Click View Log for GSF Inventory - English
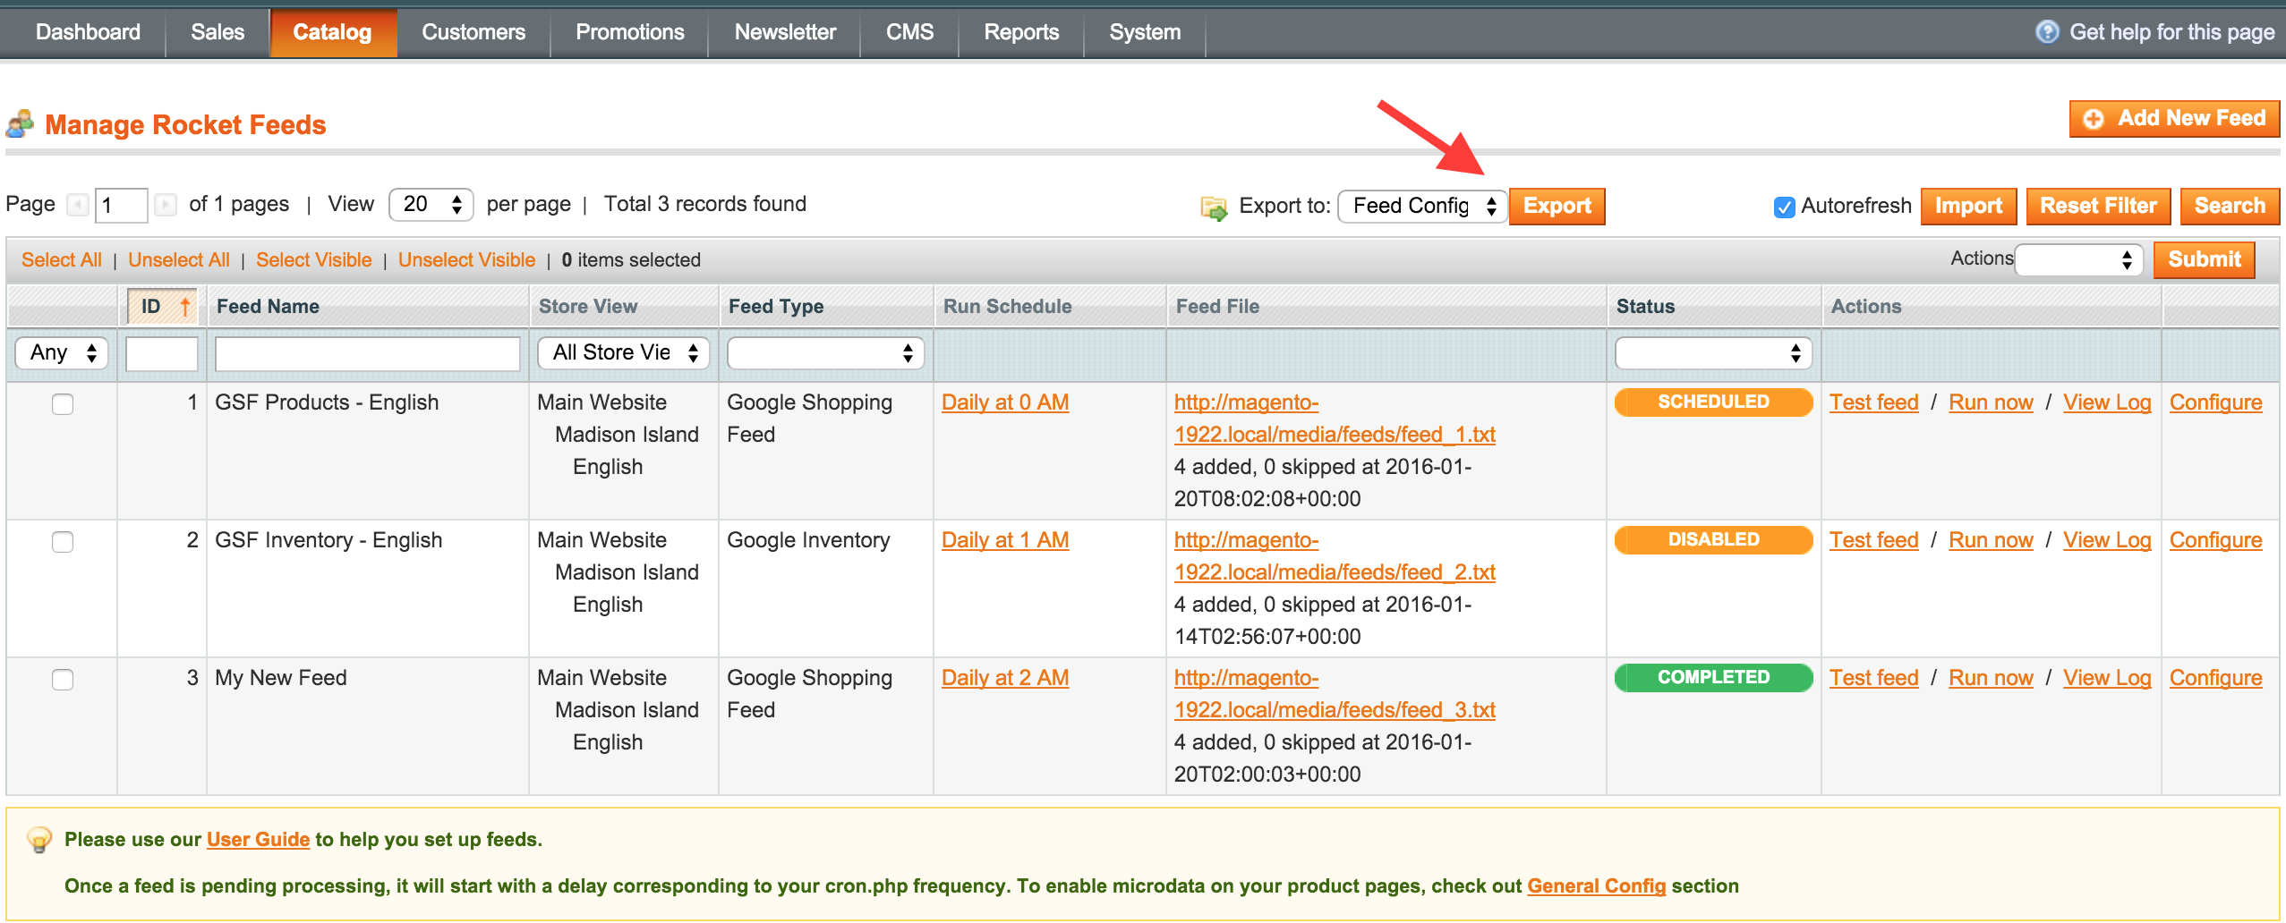The image size is (2286, 923). (2107, 541)
